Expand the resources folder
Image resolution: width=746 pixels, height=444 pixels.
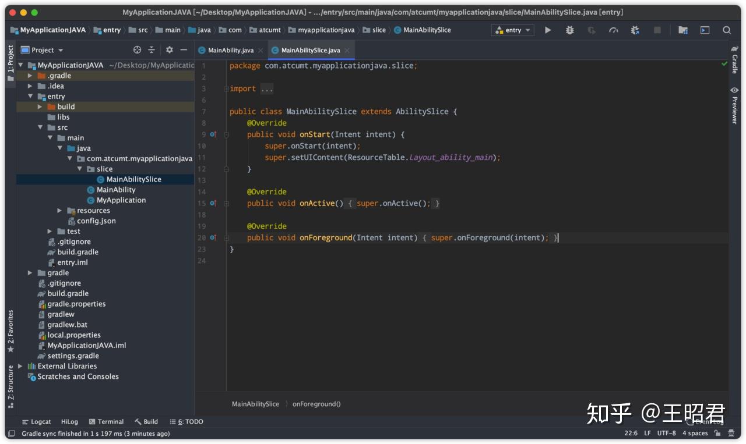coord(59,211)
